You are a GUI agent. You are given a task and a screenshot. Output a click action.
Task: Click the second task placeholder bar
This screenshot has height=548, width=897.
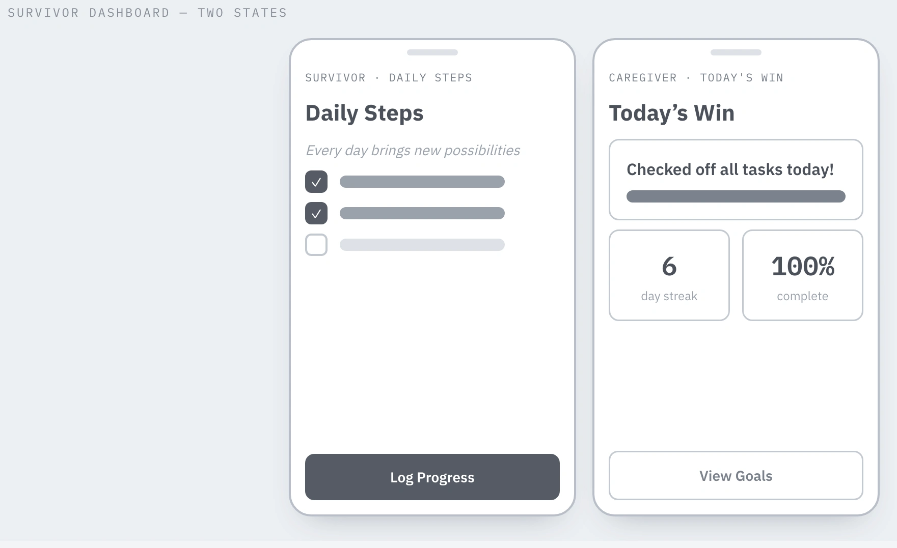[x=422, y=213]
